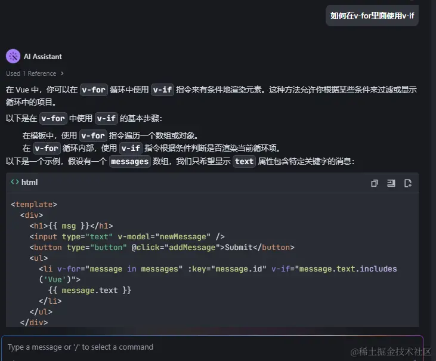436x361 pixels.
Task: Click the AI Assistant avatar icon
Action: 13,57
